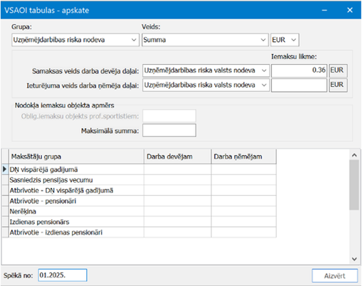Viewport: 363px width, 286px height.
Task: Click the Spēkā no date field
Action: tap(63, 275)
